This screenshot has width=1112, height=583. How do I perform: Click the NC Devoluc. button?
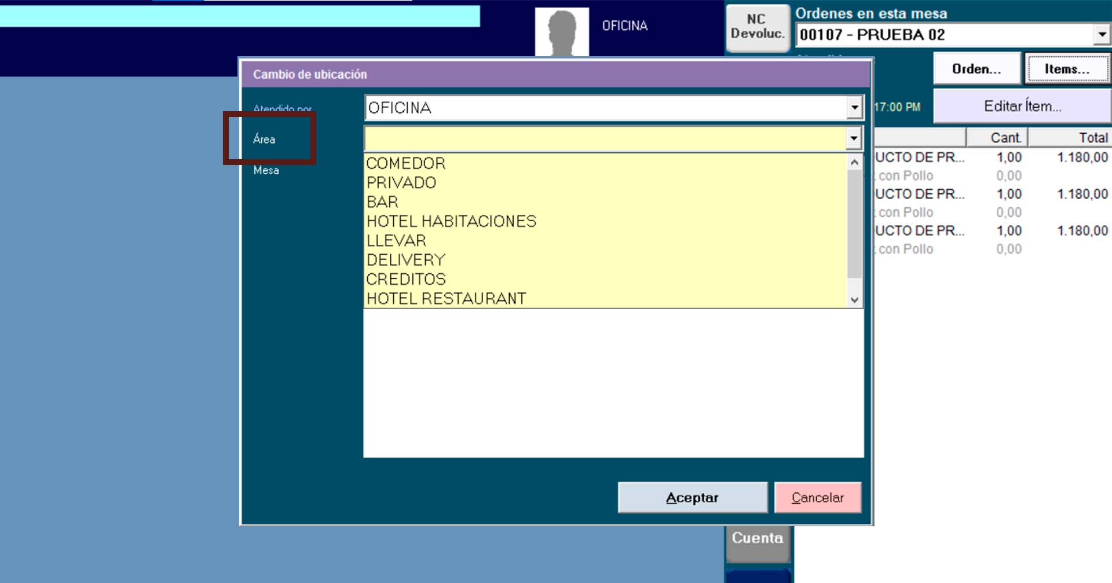tap(757, 27)
